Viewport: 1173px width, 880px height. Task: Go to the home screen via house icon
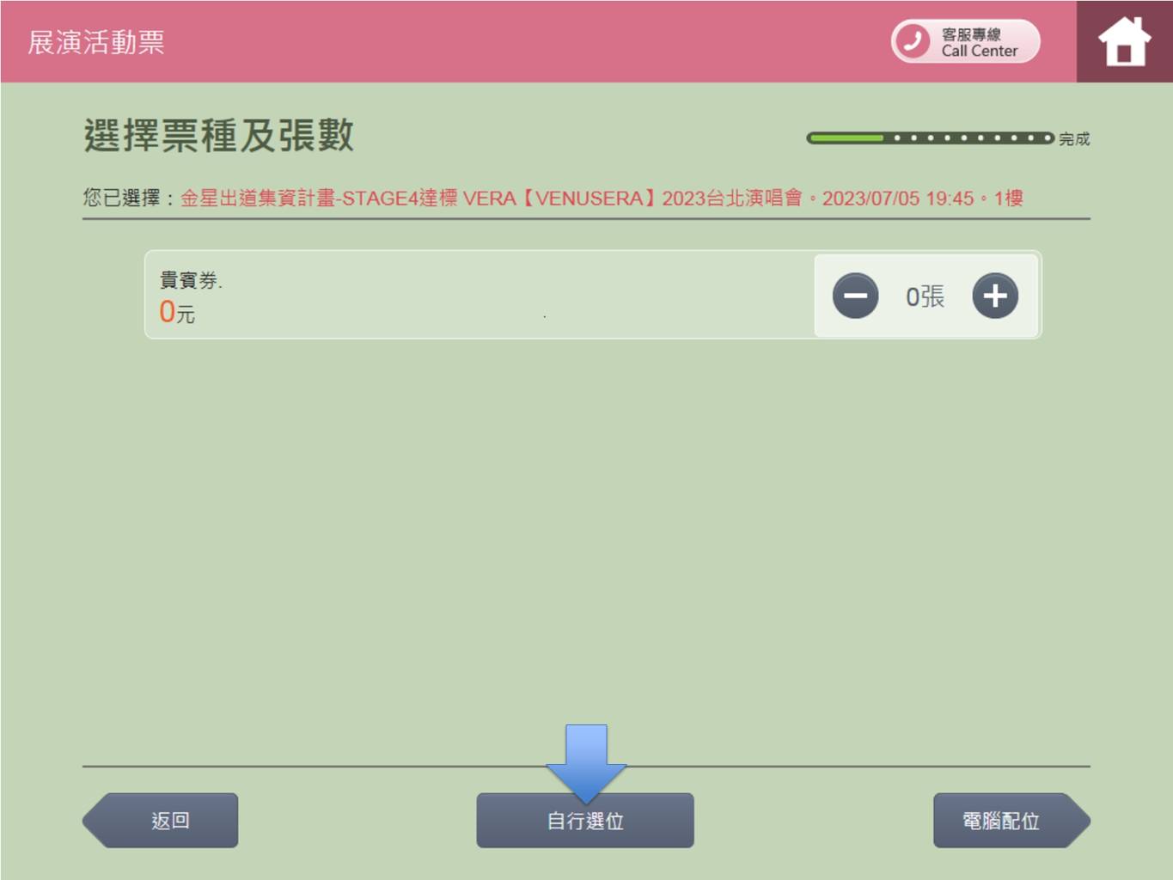coord(1124,42)
